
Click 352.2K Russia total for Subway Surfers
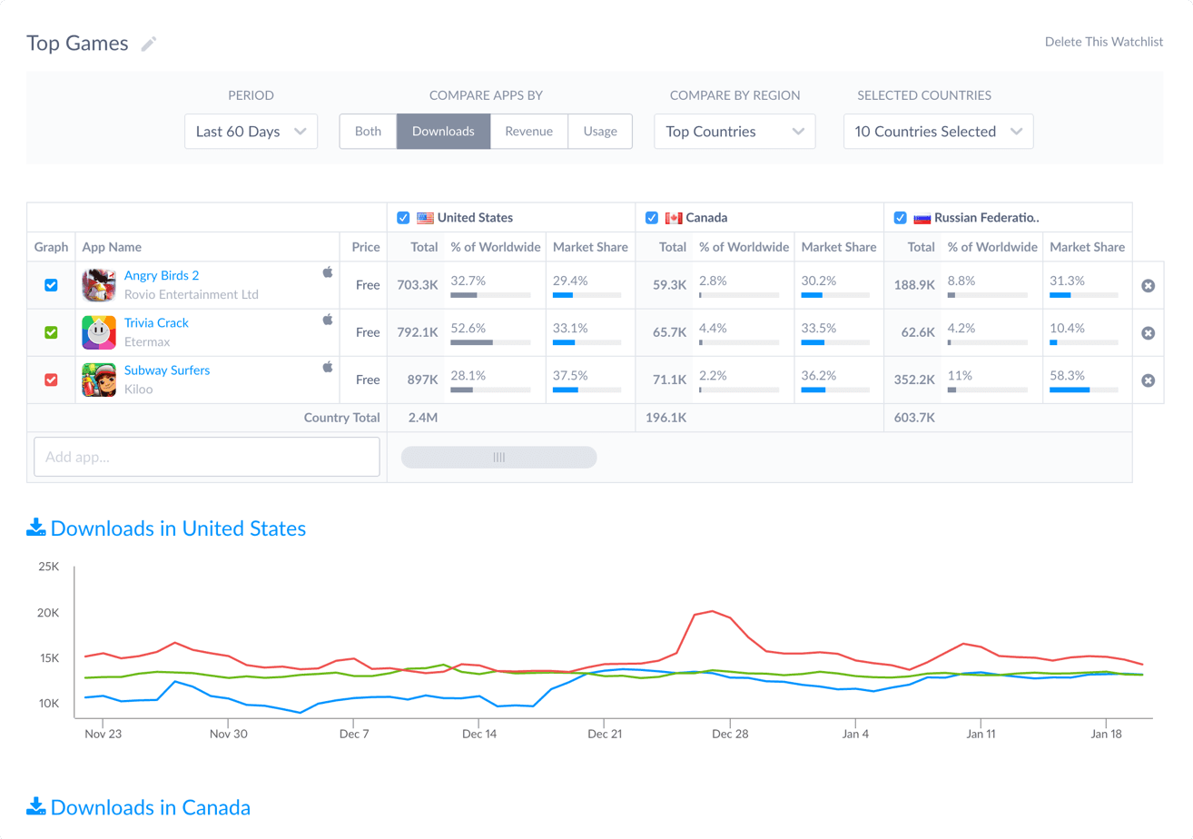(x=916, y=380)
